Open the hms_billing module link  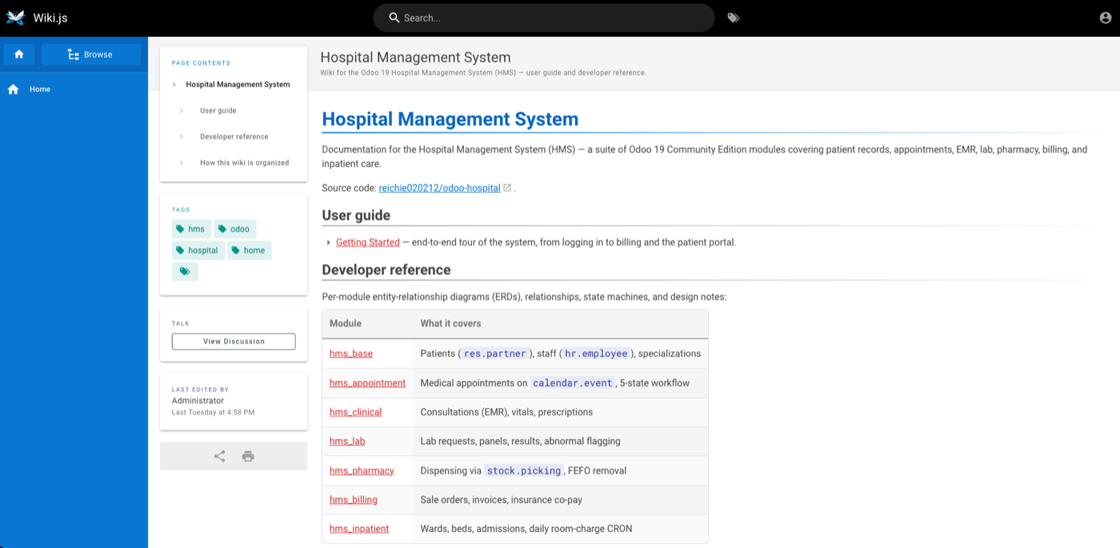354,500
